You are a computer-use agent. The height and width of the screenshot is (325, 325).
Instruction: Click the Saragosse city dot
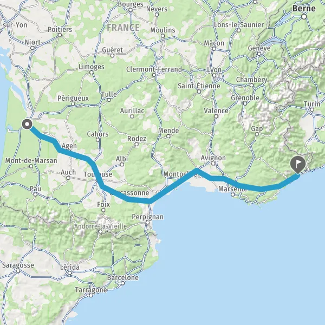18,271
